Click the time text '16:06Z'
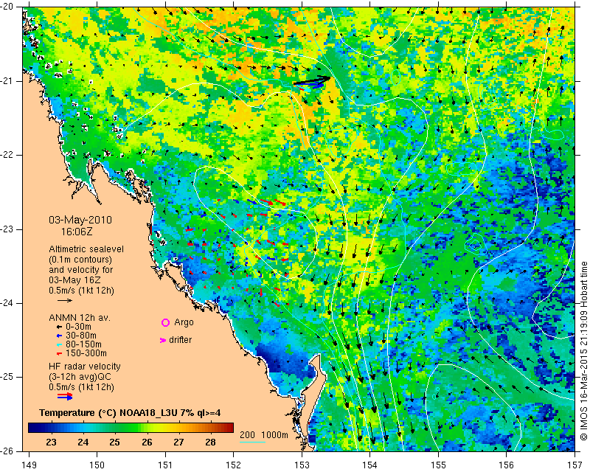This screenshot has width=590, height=472. (x=77, y=232)
